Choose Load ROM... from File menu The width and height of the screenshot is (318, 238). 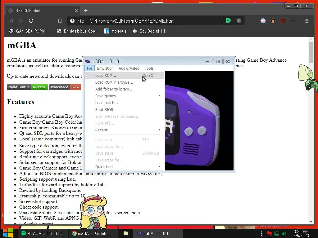coord(124,76)
